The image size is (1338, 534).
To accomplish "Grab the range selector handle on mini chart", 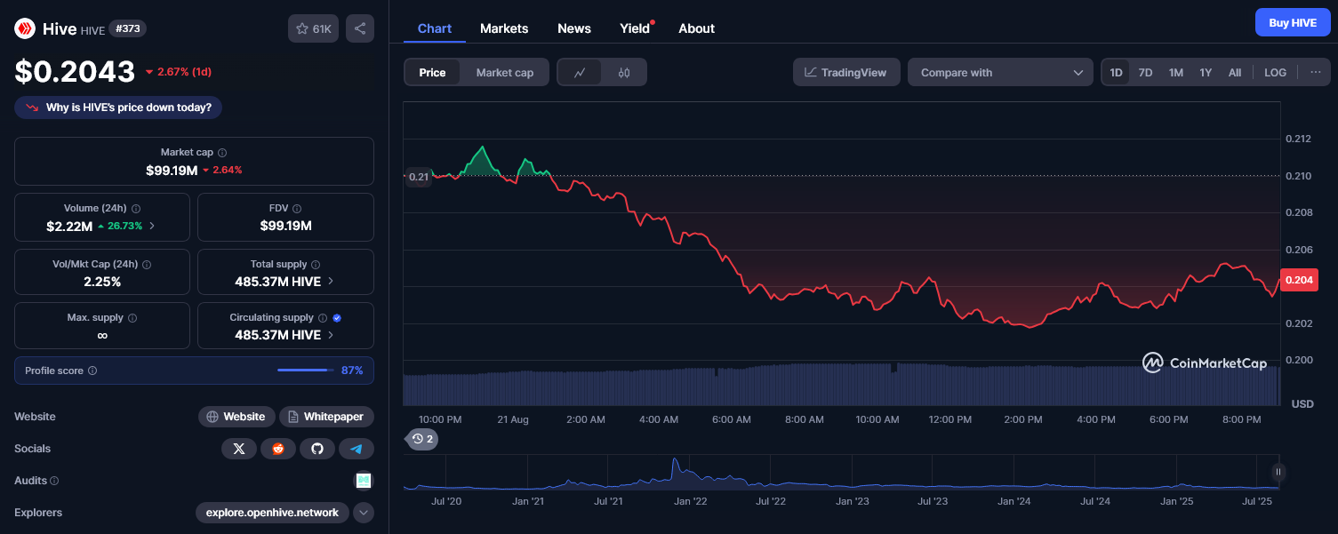I will (1278, 472).
